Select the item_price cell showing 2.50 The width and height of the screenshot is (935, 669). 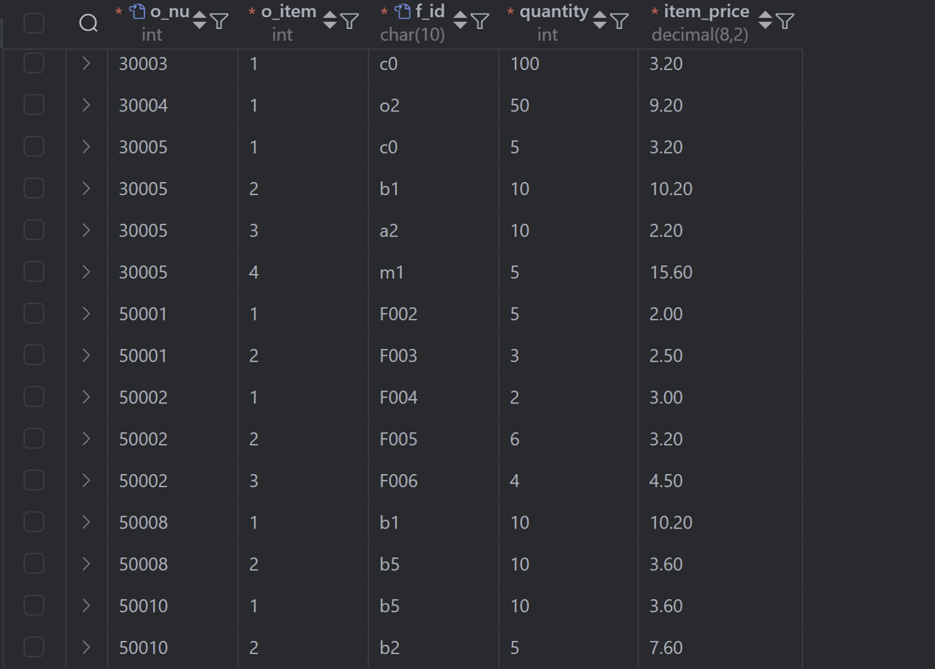tap(720, 356)
